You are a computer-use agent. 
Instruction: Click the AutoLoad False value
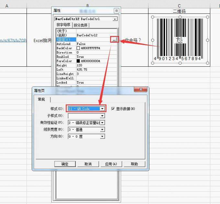pyautogui.click(x=81, y=44)
